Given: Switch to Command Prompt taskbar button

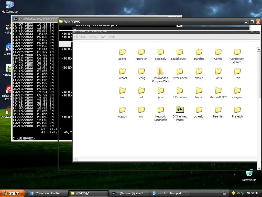Looking at the screenshot, I should point(129,193).
